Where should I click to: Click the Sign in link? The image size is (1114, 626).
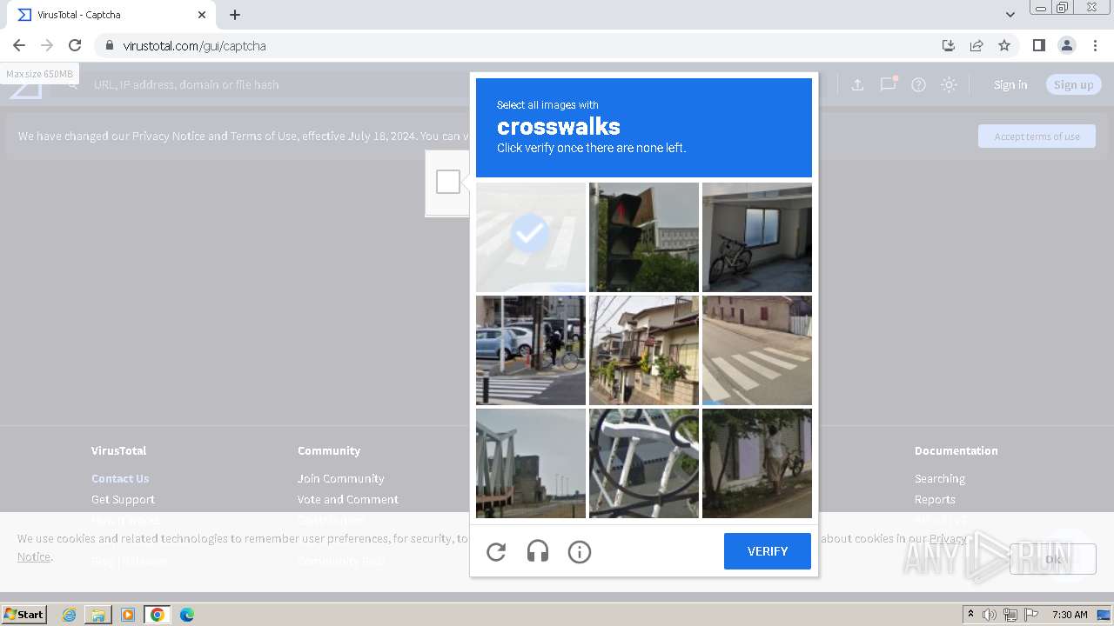click(1010, 84)
